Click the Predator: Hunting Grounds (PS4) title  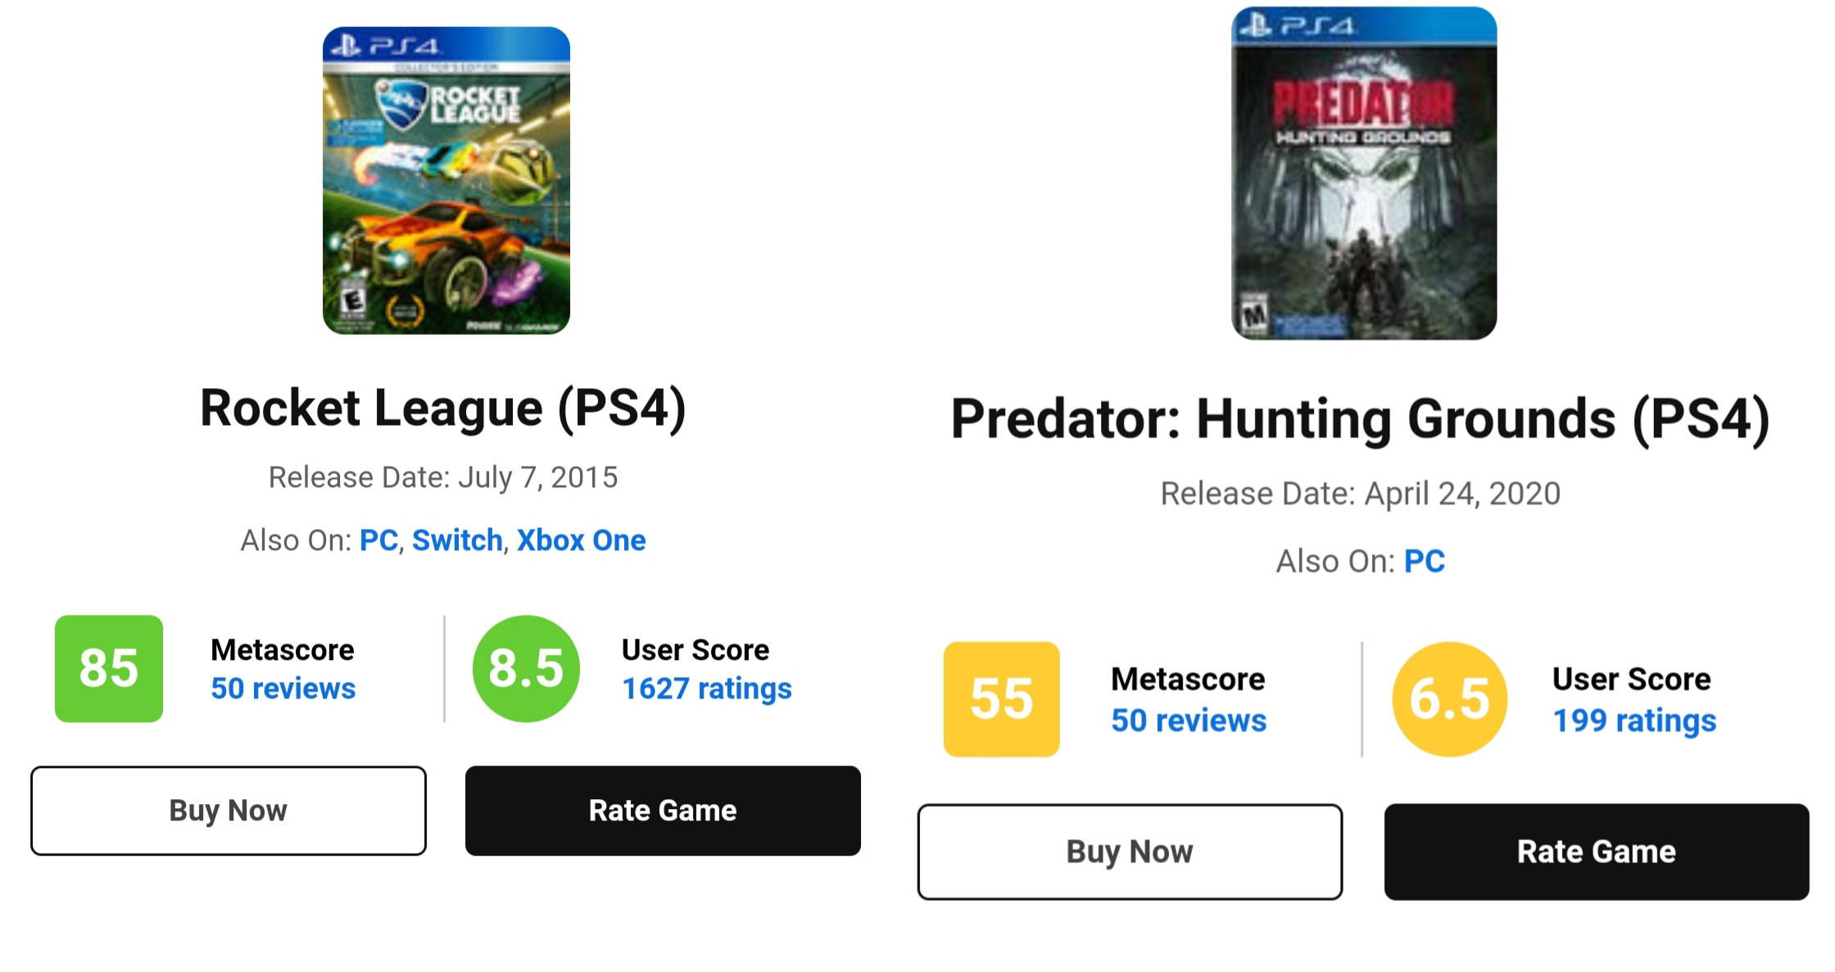click(1360, 419)
